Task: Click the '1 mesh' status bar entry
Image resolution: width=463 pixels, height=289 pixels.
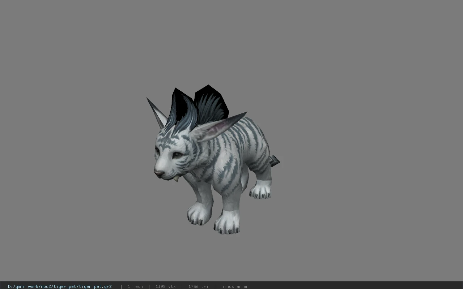Action: point(135,286)
